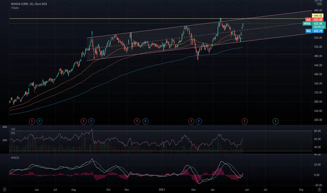Click the 40M volume axis label
Image resolution: width=327 pixels, height=193 pixels.
[x=5, y=127]
